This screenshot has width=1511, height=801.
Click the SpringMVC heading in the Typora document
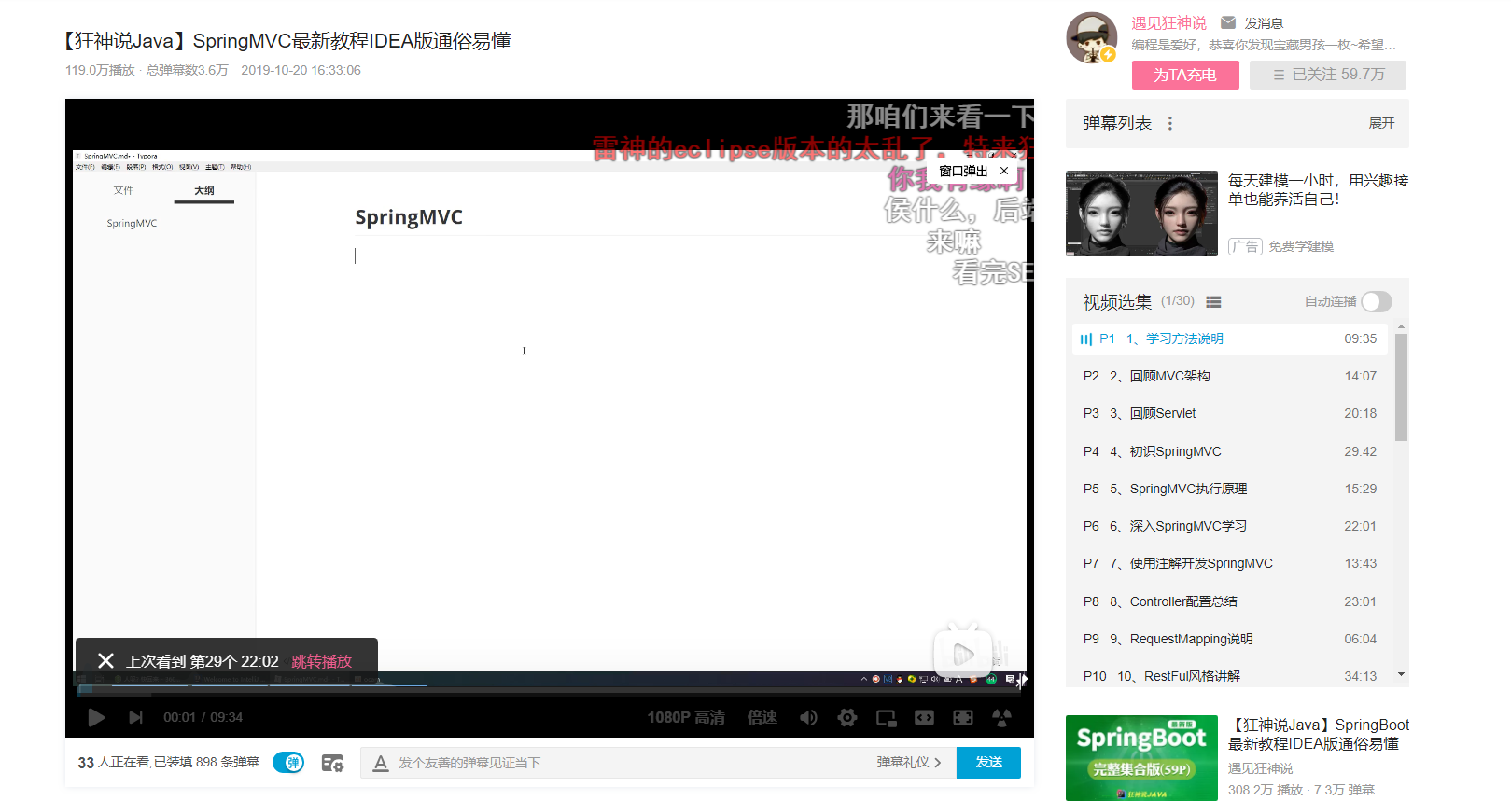(x=409, y=217)
